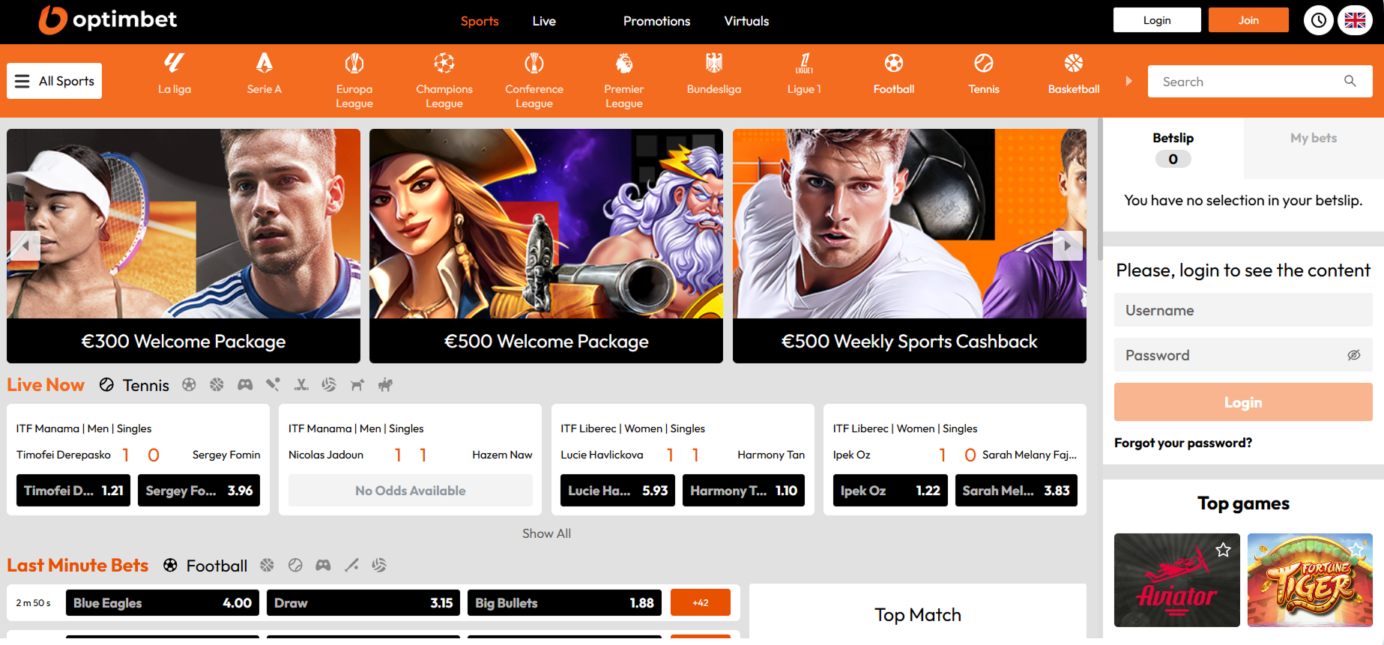Open the Promotions menu item
The width and height of the screenshot is (1384, 645).
pyautogui.click(x=656, y=21)
